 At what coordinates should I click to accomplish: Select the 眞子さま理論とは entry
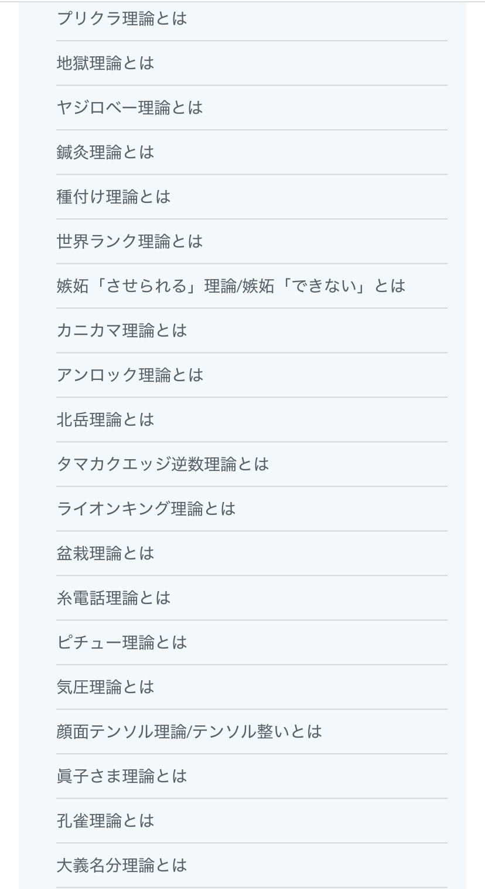pos(122,776)
